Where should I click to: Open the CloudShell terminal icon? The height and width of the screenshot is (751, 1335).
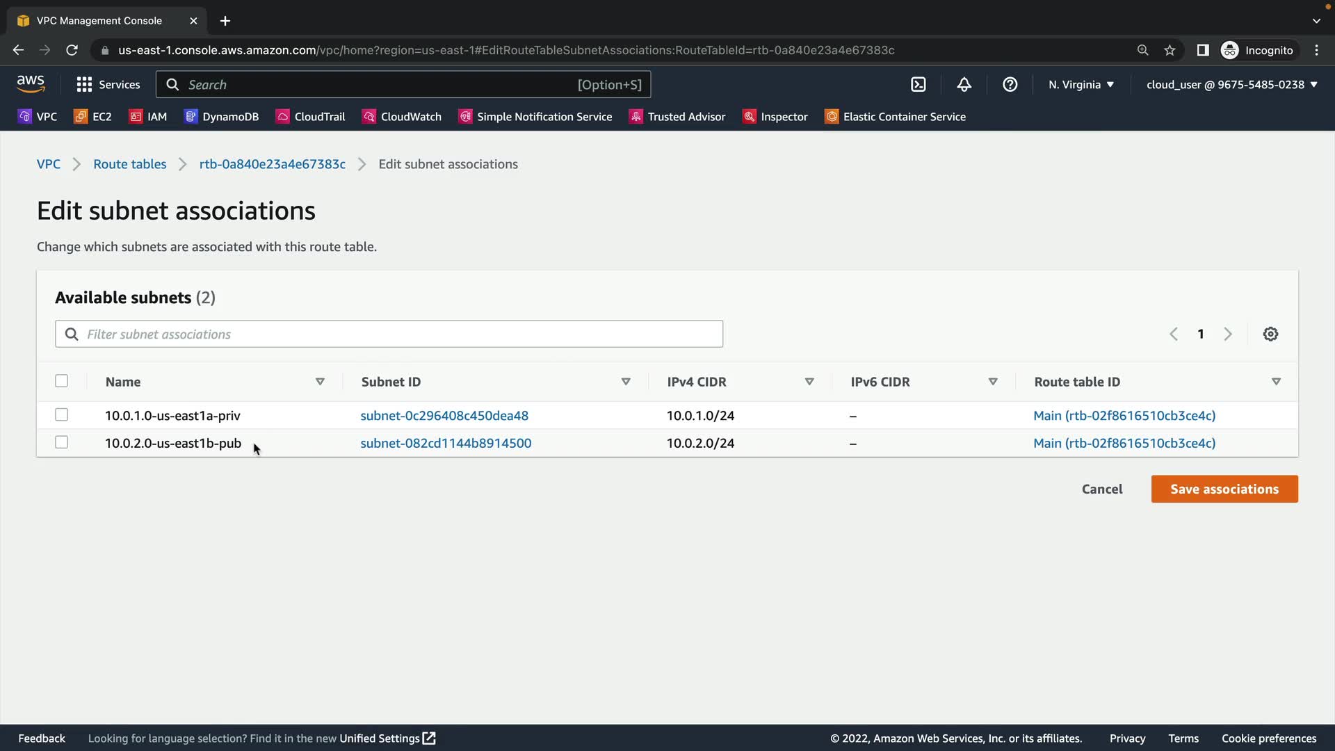tap(918, 84)
